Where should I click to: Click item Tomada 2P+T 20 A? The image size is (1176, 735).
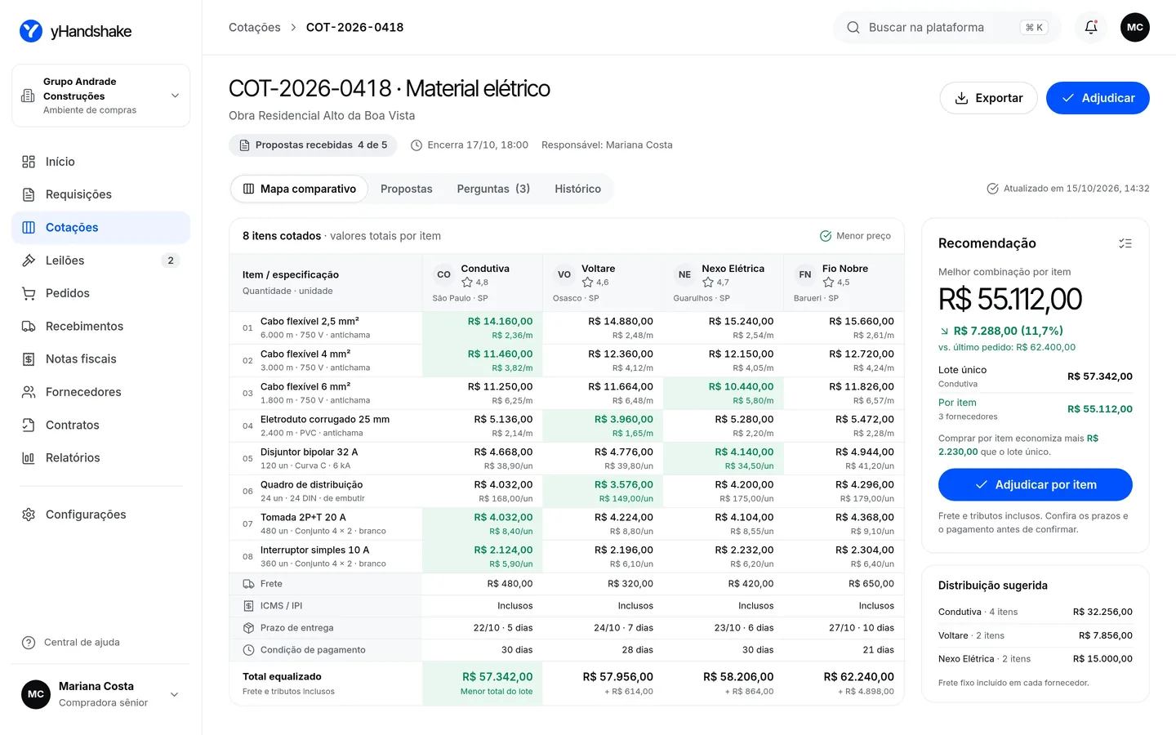[303, 518]
